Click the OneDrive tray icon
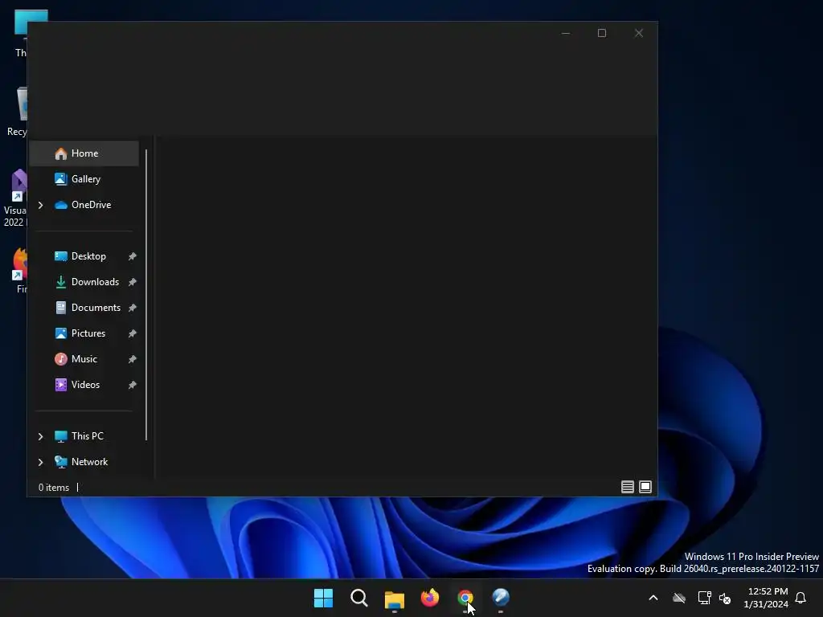Viewport: 823px width, 617px height. (679, 598)
